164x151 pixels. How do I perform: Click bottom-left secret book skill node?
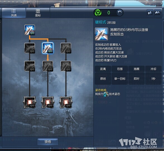pyautogui.click(x=30, y=102)
